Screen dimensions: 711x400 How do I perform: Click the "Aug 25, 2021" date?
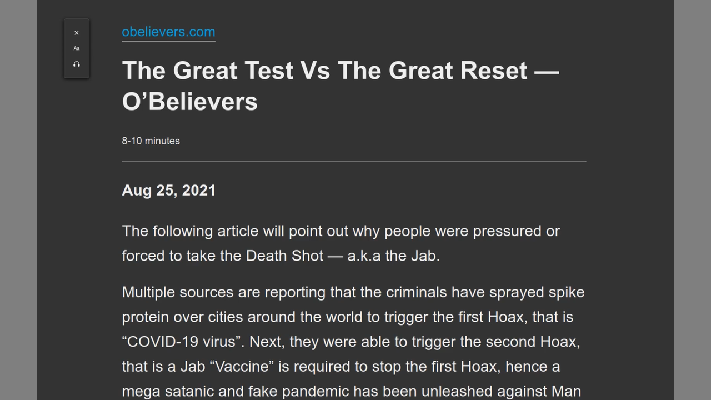[x=168, y=191]
